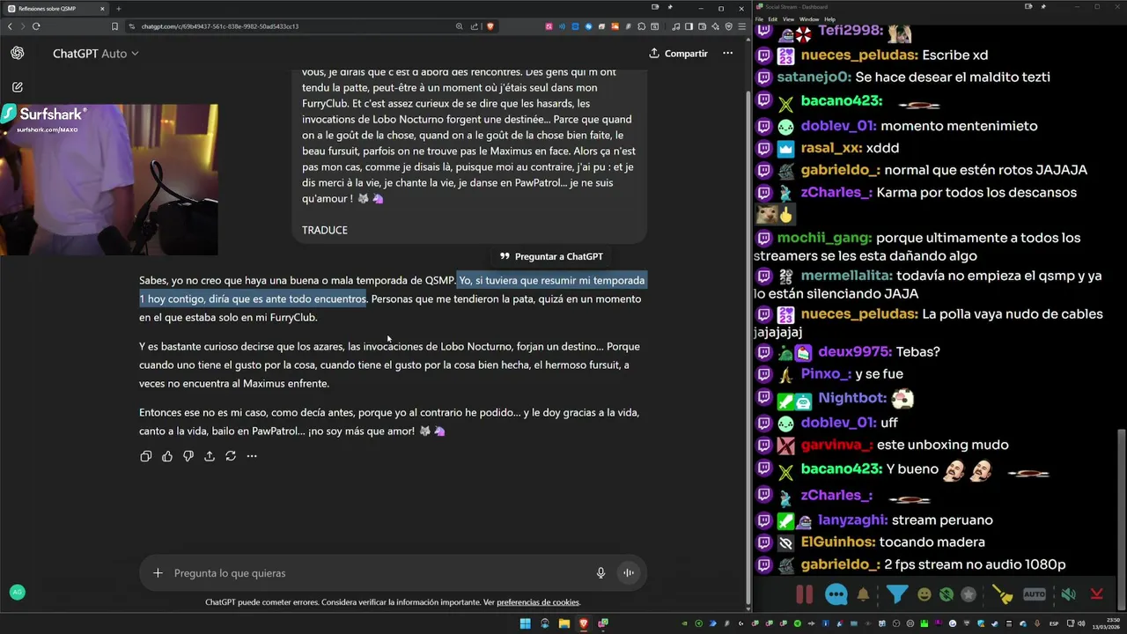Click the smiley emoji icon in Social Stream
1127x634 pixels.
(x=924, y=594)
